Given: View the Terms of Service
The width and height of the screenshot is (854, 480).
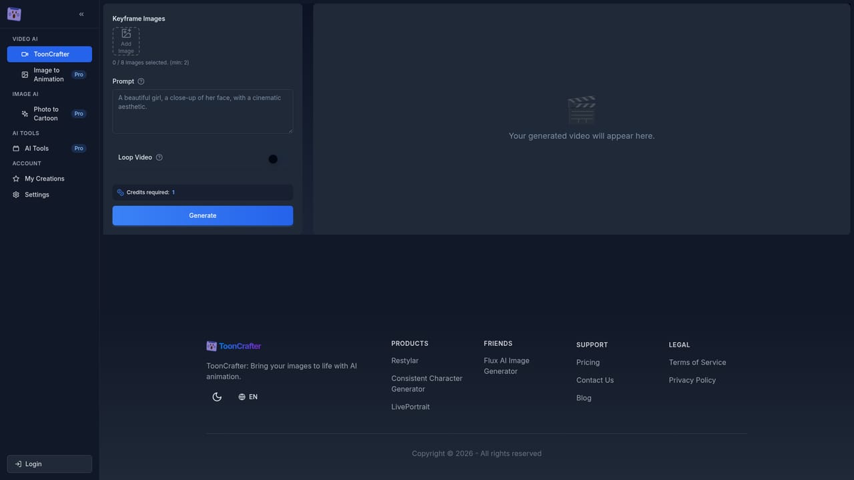Looking at the screenshot, I should (x=697, y=363).
